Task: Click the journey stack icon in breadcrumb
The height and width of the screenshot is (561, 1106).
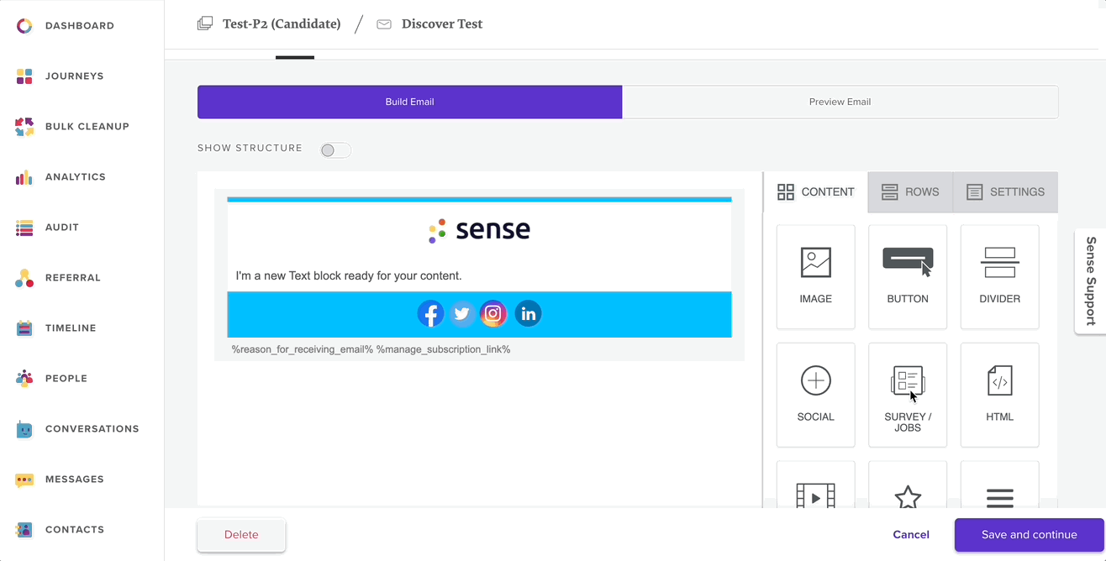Action: (205, 24)
